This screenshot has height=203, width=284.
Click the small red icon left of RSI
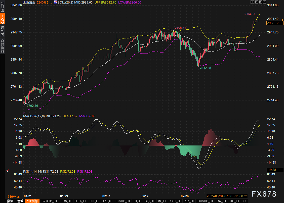pyautogui.click(x=7, y=171)
